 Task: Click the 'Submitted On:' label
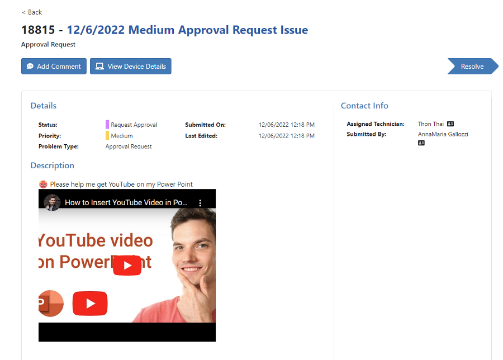pyautogui.click(x=205, y=125)
